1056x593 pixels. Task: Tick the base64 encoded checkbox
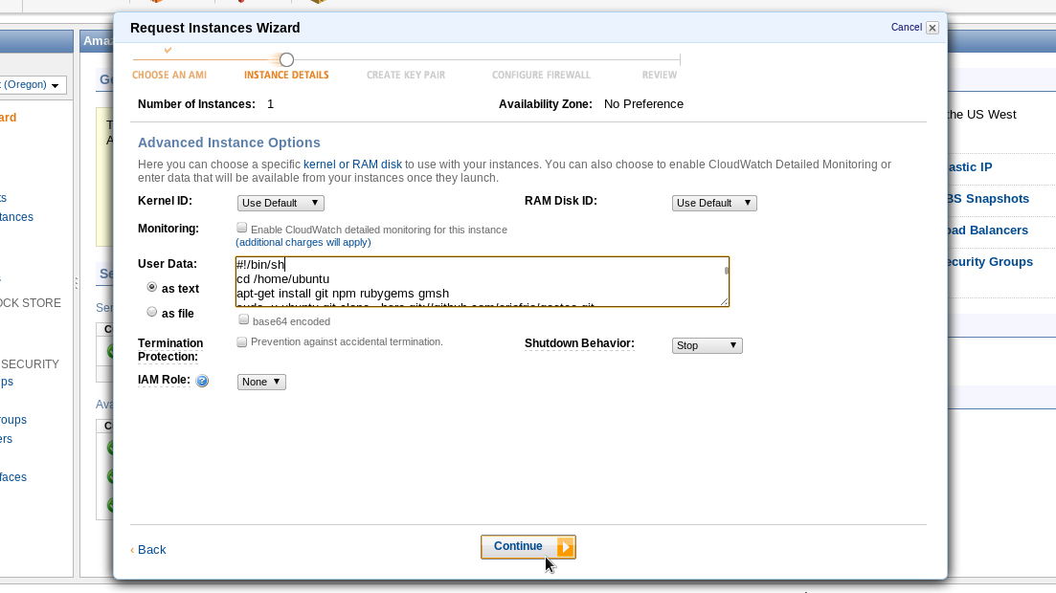tap(244, 320)
